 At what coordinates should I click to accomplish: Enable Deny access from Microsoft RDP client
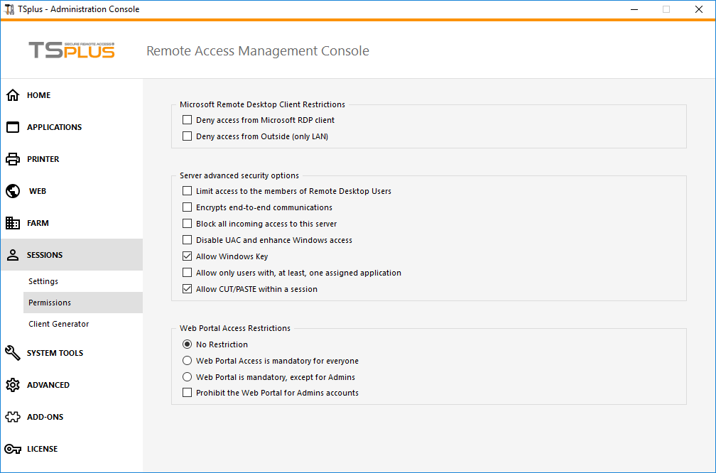(x=188, y=121)
